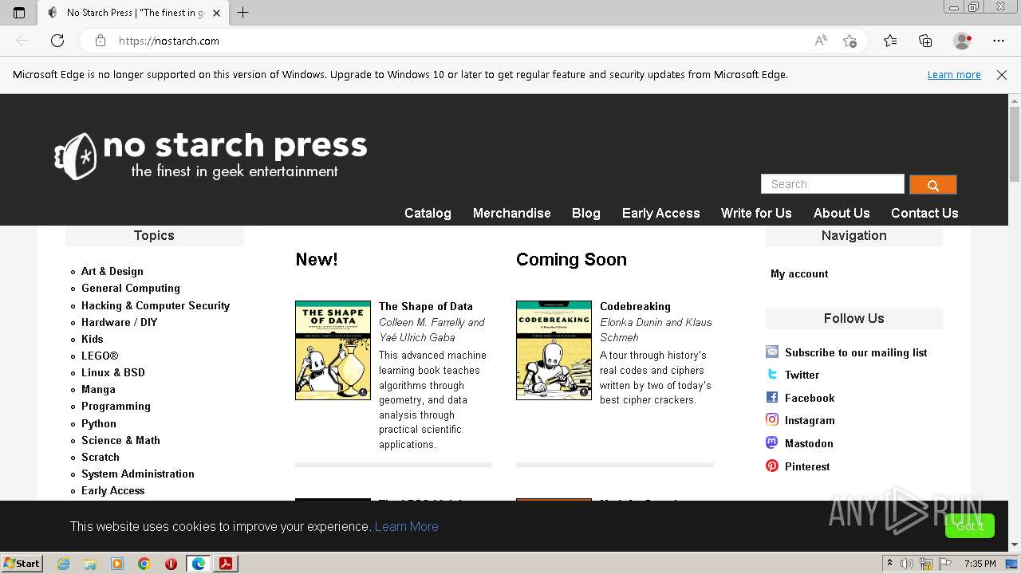Open the Catalog menu item
This screenshot has width=1021, height=574.
[x=428, y=213]
